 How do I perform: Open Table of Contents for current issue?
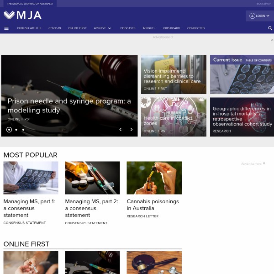[x=258, y=60]
